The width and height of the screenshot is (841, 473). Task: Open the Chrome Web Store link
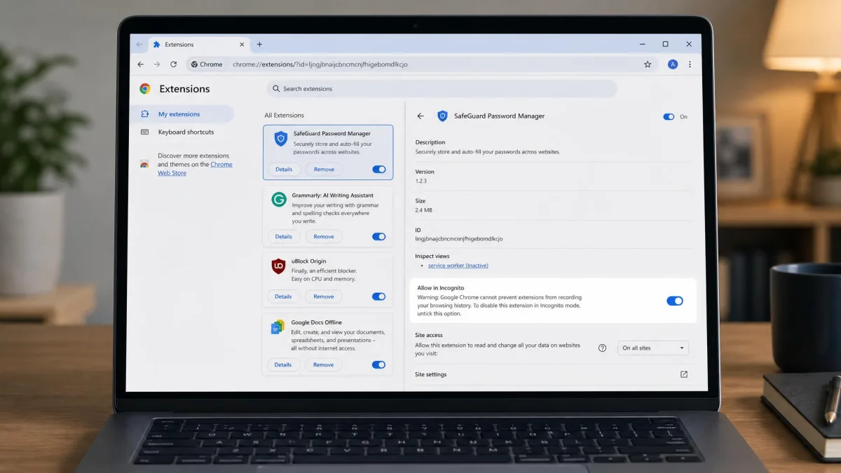[x=195, y=169]
